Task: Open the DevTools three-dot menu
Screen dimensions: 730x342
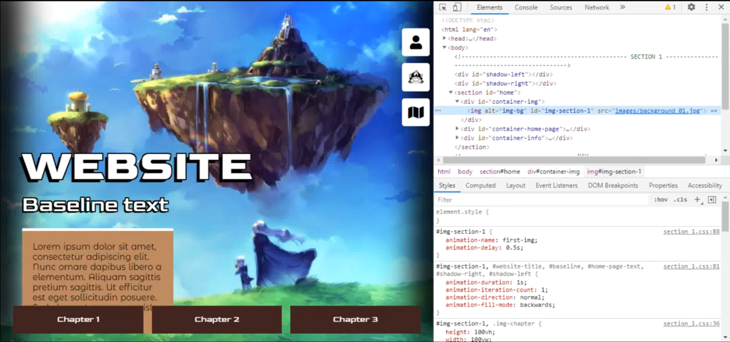Action: point(706,7)
